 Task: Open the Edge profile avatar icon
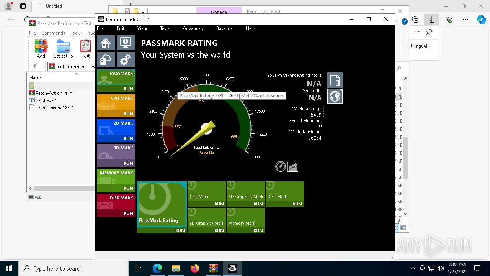[8, 6]
